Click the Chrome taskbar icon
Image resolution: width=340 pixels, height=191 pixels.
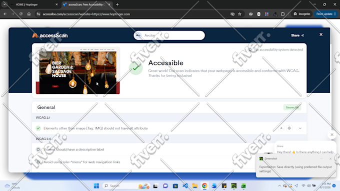(x=204, y=186)
